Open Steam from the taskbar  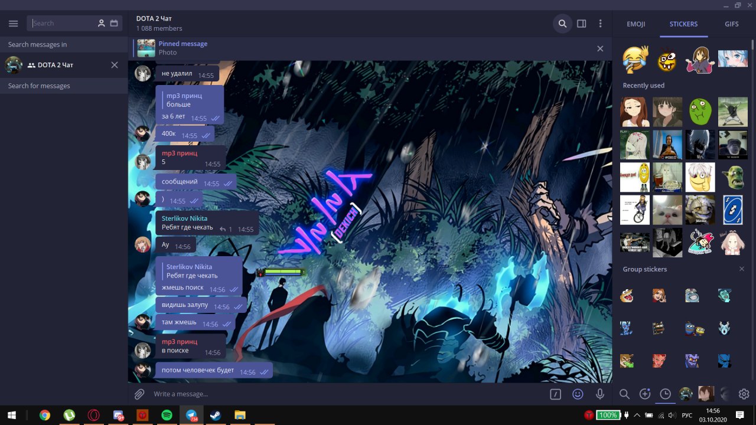[x=214, y=416]
